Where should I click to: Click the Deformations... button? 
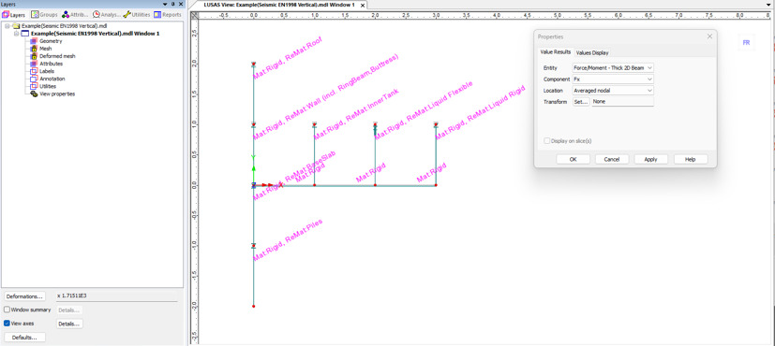click(x=24, y=296)
